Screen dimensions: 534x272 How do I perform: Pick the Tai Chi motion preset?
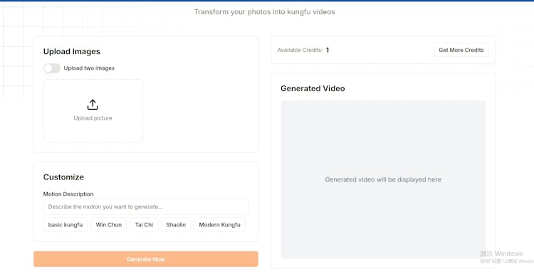pyautogui.click(x=144, y=225)
